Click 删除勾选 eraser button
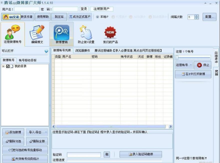This screenshot has height=163, width=220. click(x=13, y=141)
